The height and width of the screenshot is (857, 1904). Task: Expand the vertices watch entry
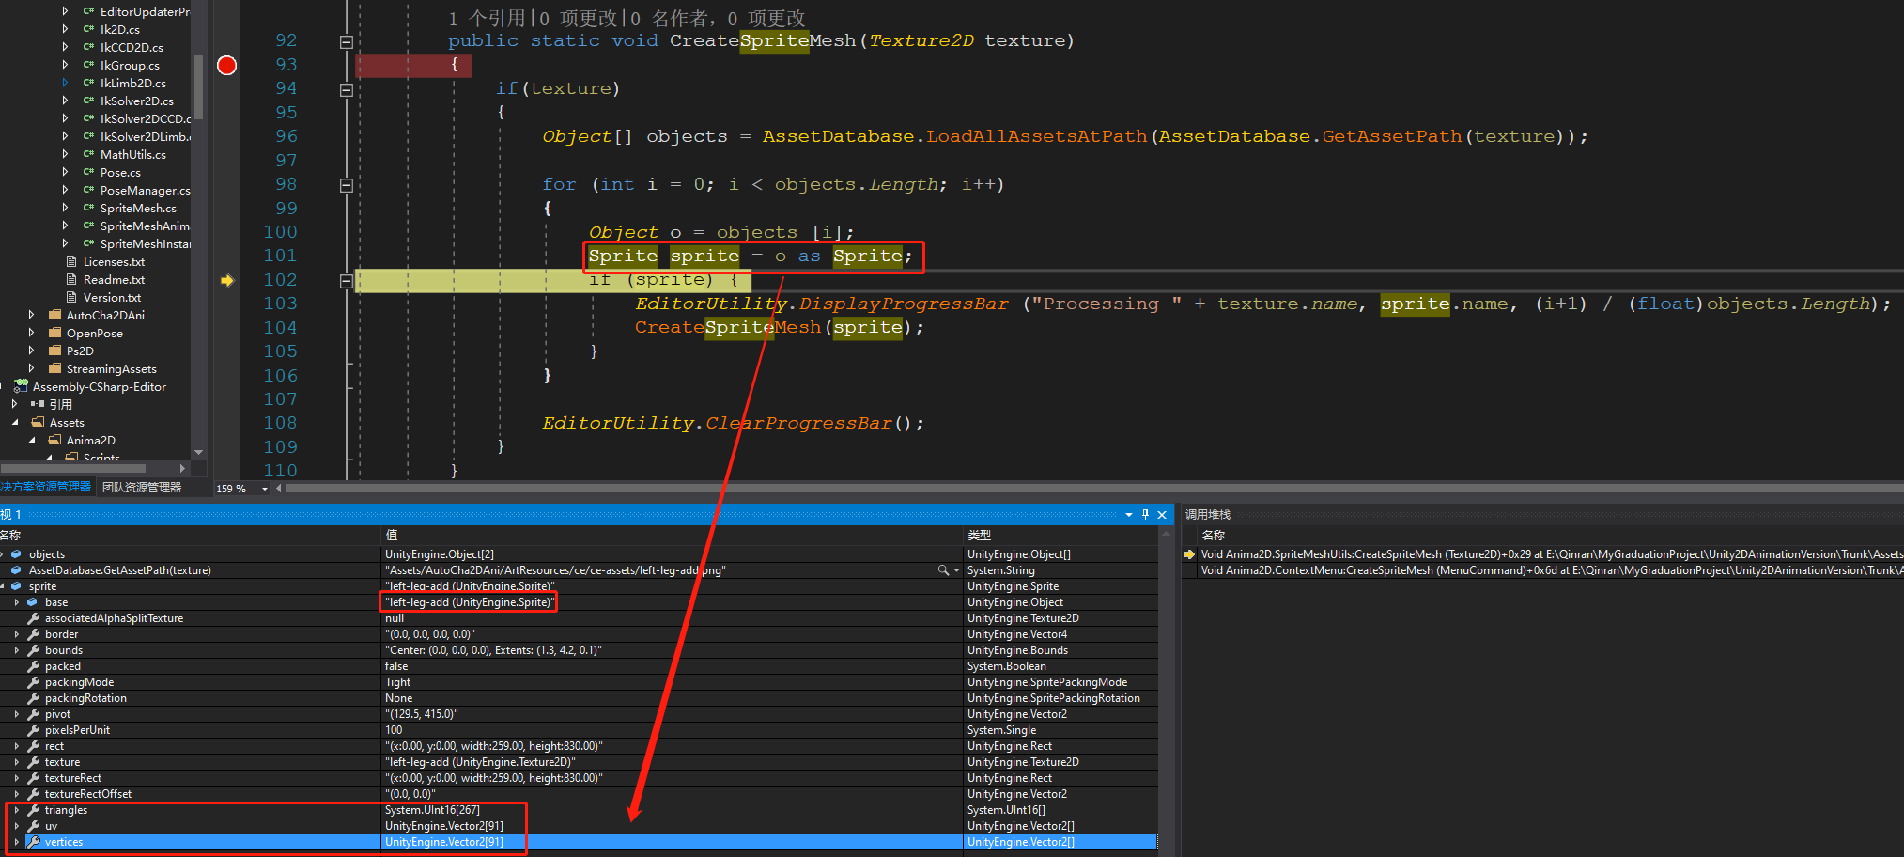pos(17,842)
